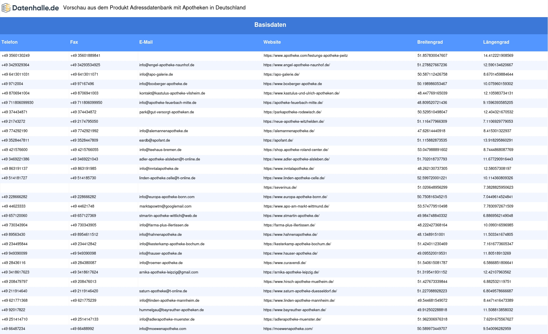Select longitude value 9.540096282959
548x334 pixels.
click(x=497, y=329)
